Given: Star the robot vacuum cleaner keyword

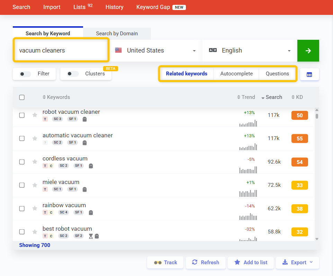Looking at the screenshot, I should [35, 115].
